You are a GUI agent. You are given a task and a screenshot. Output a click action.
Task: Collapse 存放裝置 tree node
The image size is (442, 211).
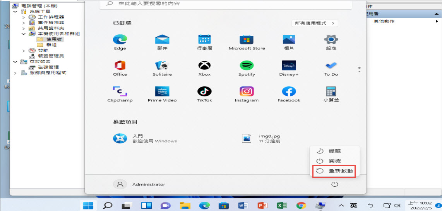(x=15, y=62)
